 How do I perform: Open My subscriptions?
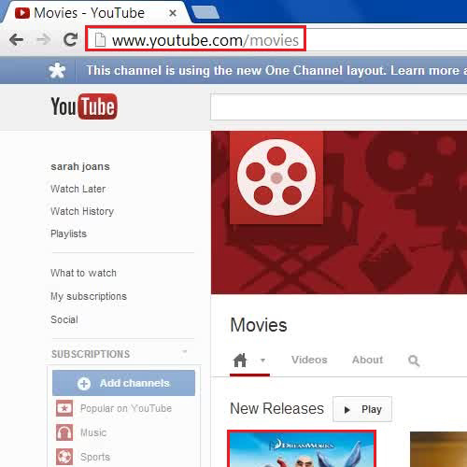point(89,296)
